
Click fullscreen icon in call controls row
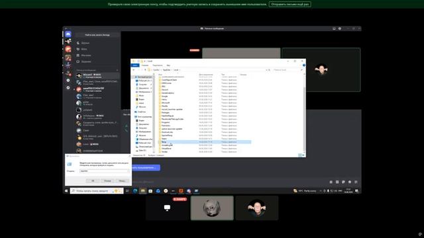356,182
